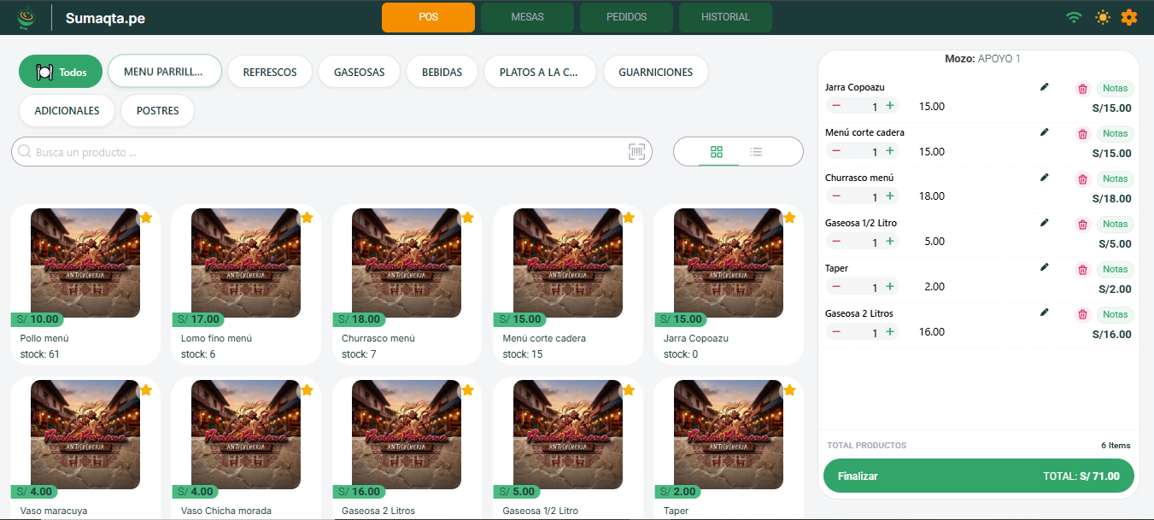
Task: Filter products by the GASEOSAS category
Action: click(359, 72)
